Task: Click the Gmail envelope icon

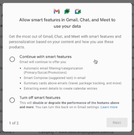Action: 57,11
